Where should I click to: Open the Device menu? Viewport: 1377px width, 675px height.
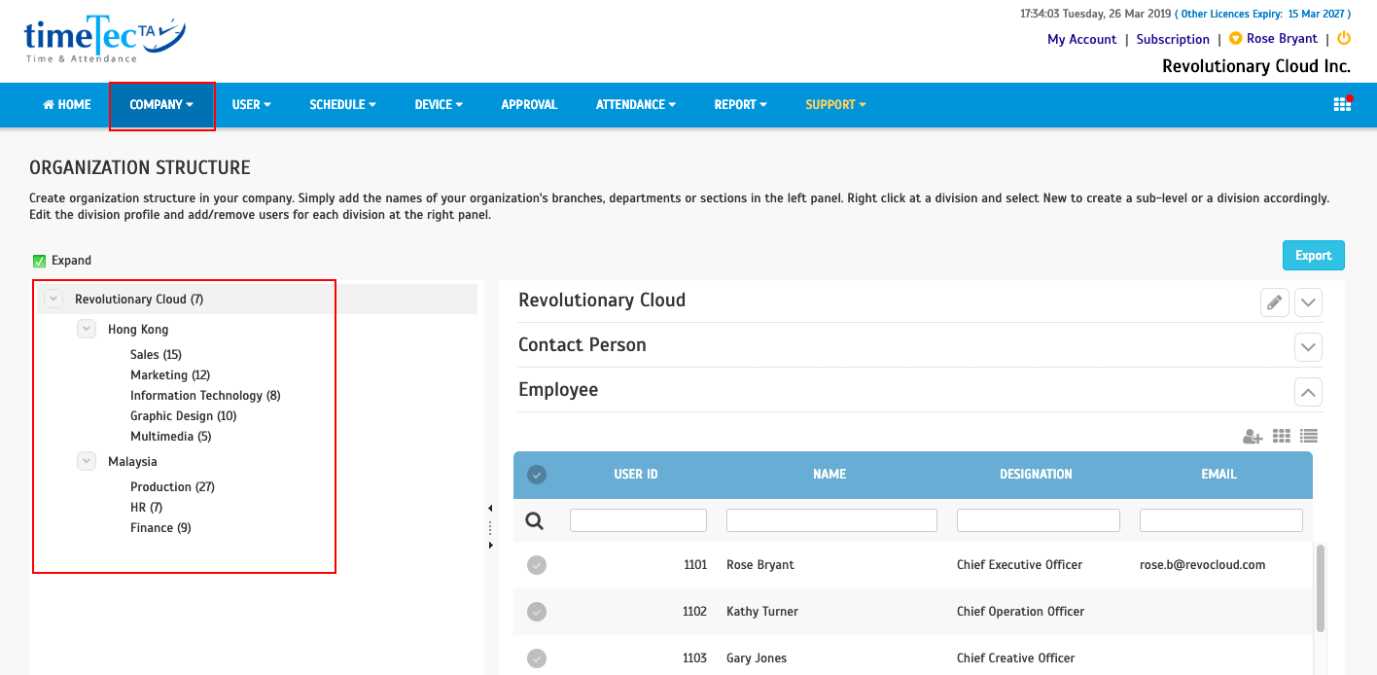pyautogui.click(x=439, y=105)
